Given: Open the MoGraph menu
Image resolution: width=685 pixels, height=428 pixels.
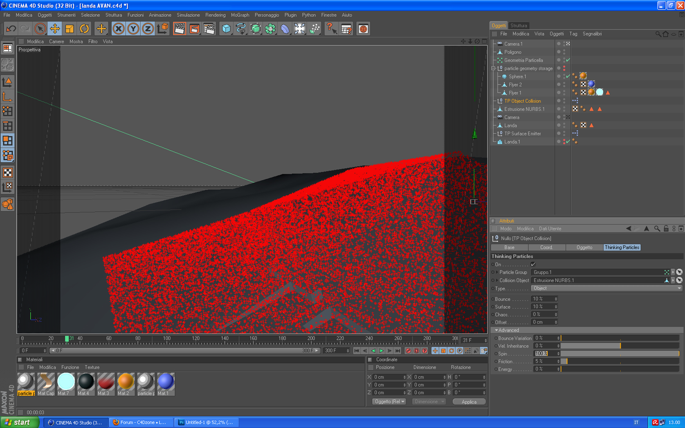Looking at the screenshot, I should click(x=240, y=15).
